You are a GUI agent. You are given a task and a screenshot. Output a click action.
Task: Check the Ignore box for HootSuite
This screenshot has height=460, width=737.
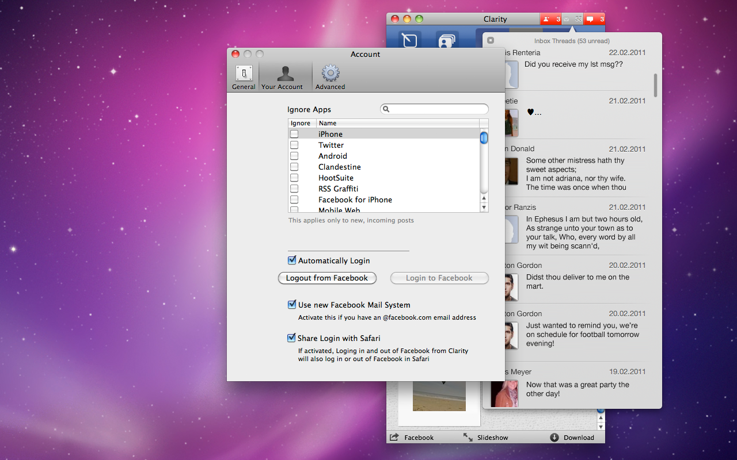pyautogui.click(x=294, y=178)
